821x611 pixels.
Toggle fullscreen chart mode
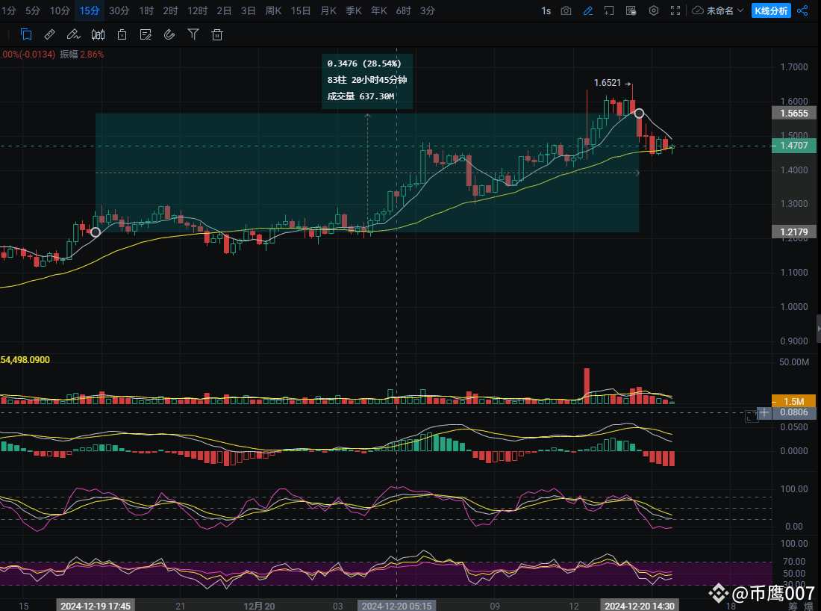click(675, 10)
